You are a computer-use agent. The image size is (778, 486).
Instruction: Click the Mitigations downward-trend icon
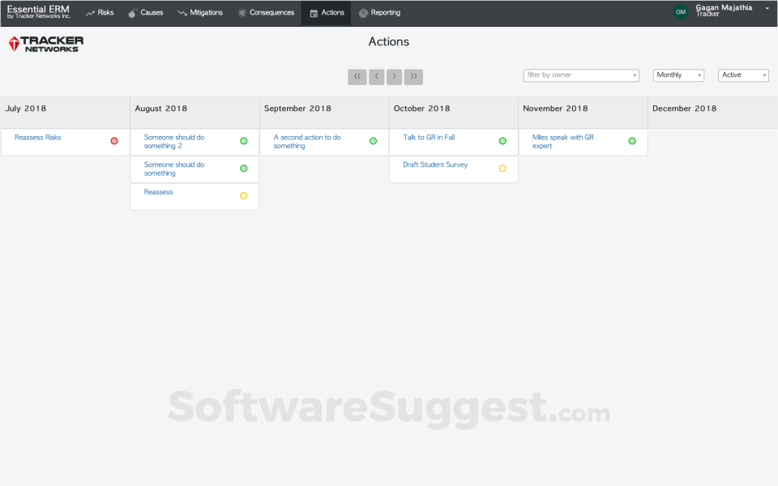point(182,13)
